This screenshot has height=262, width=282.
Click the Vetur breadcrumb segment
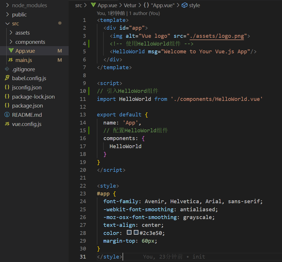[130, 5]
